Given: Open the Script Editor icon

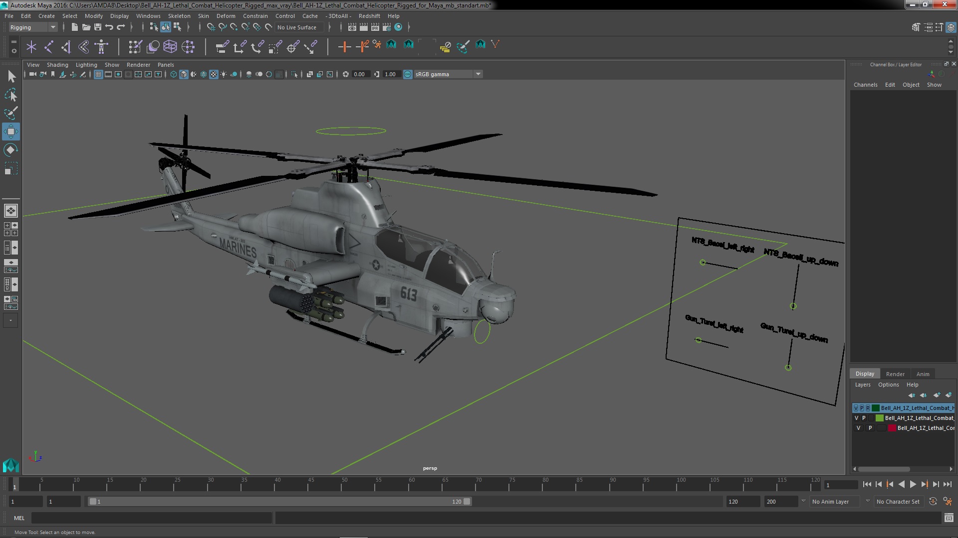Looking at the screenshot, I should (x=949, y=518).
